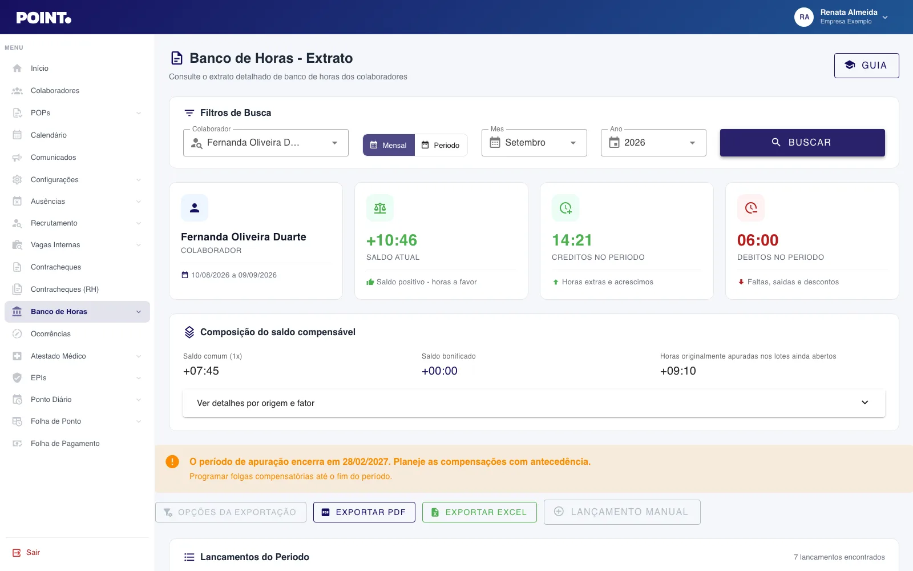Image resolution: width=913 pixels, height=571 pixels.
Task: Open Comunicados in the menu
Action: pos(77,157)
